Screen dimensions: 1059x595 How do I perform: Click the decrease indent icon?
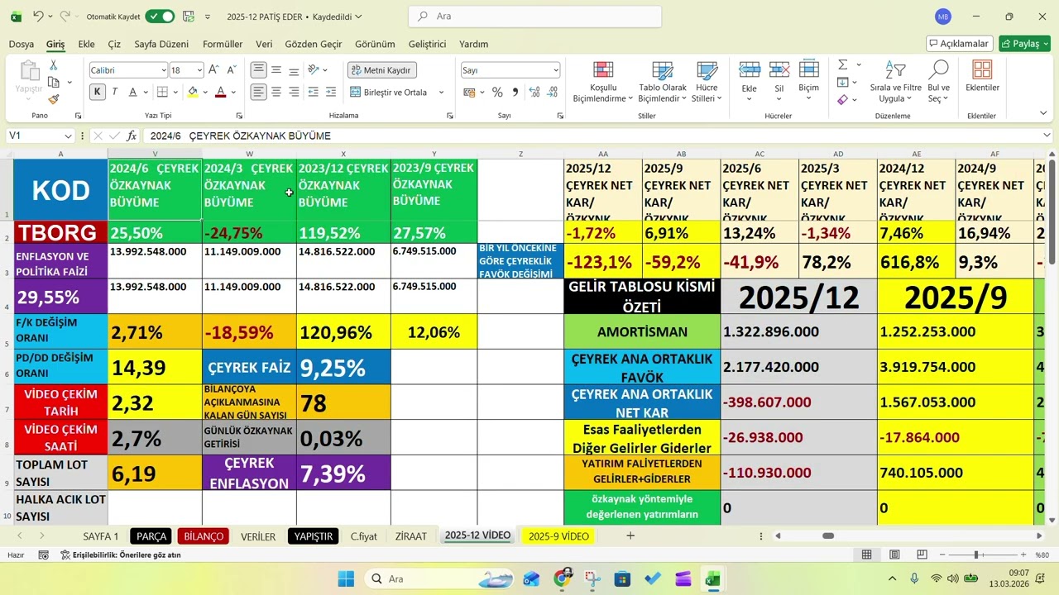click(x=314, y=92)
